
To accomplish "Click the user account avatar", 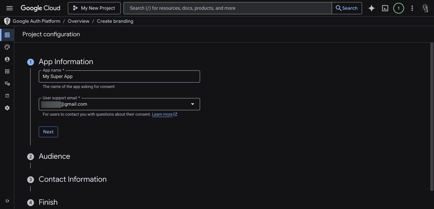I will (x=425, y=8).
